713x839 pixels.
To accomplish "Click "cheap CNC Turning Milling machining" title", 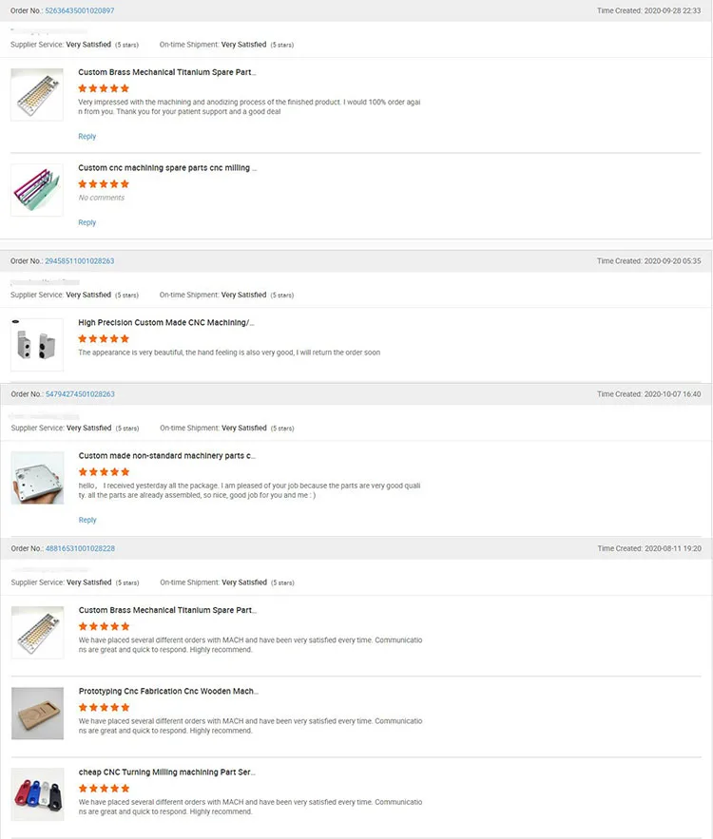I will 166,772.
